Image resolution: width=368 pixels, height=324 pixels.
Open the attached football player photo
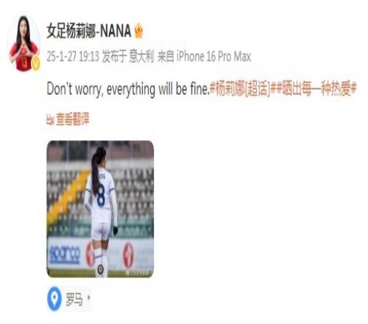click(x=100, y=209)
